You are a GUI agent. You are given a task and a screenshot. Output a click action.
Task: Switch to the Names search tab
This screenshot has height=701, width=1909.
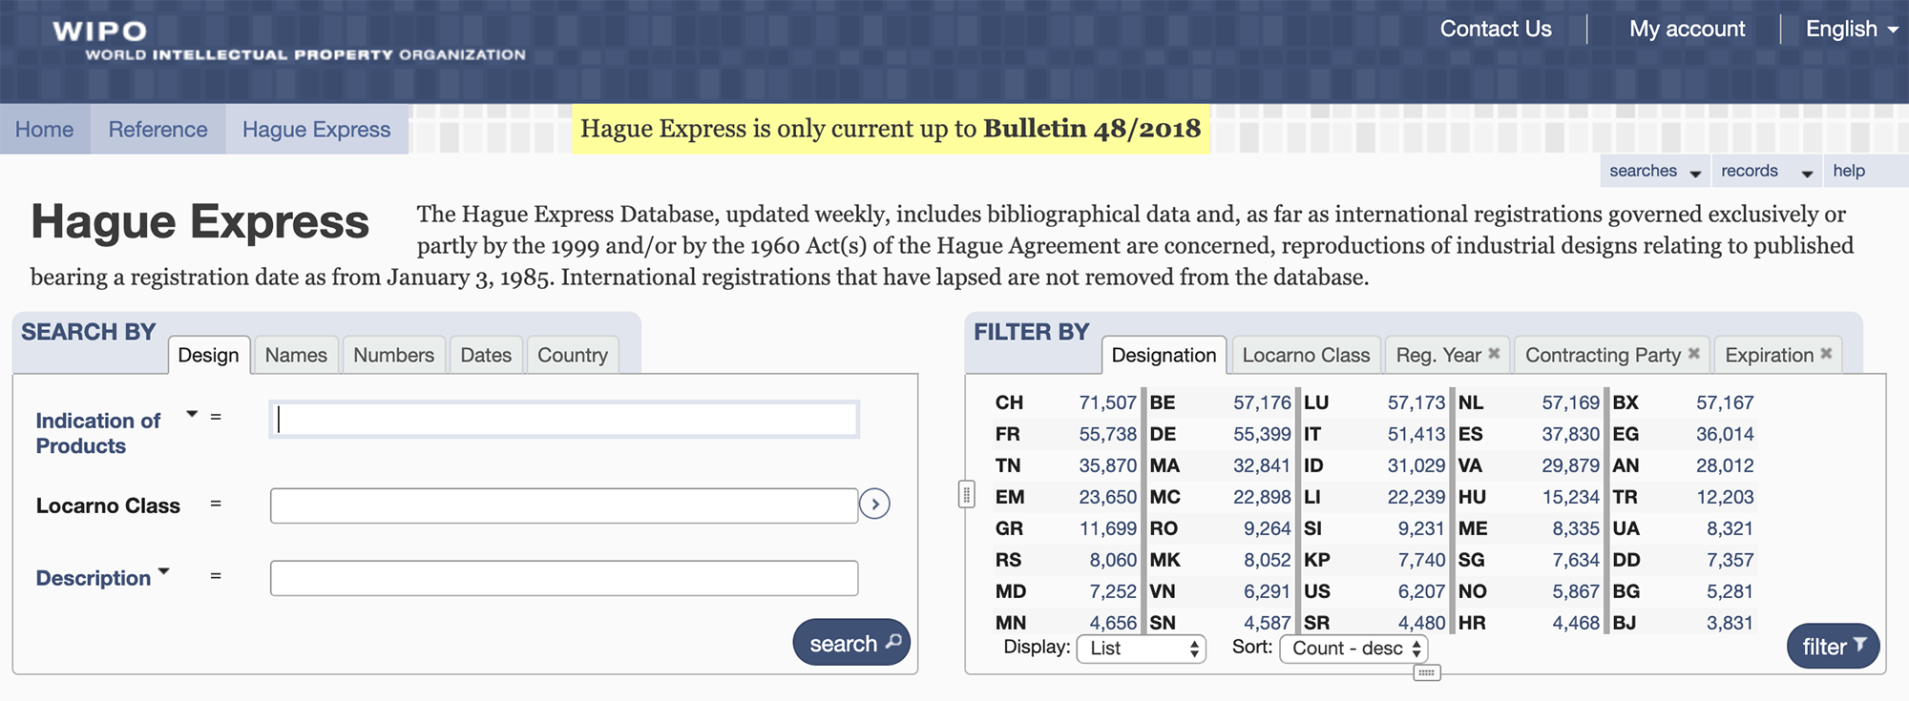coord(296,355)
